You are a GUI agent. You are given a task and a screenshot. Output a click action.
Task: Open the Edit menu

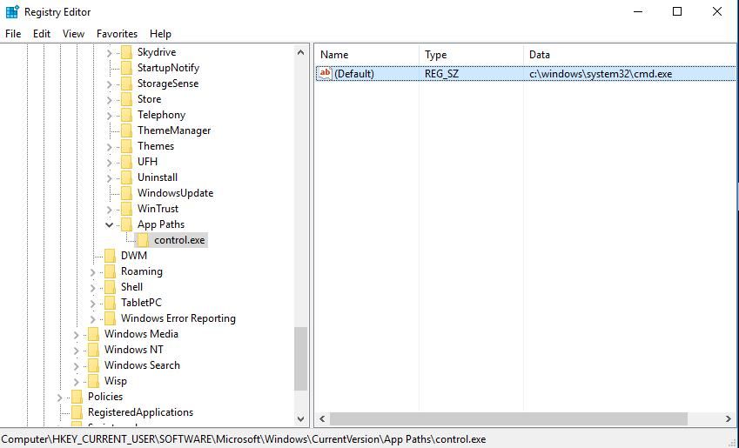click(x=42, y=34)
